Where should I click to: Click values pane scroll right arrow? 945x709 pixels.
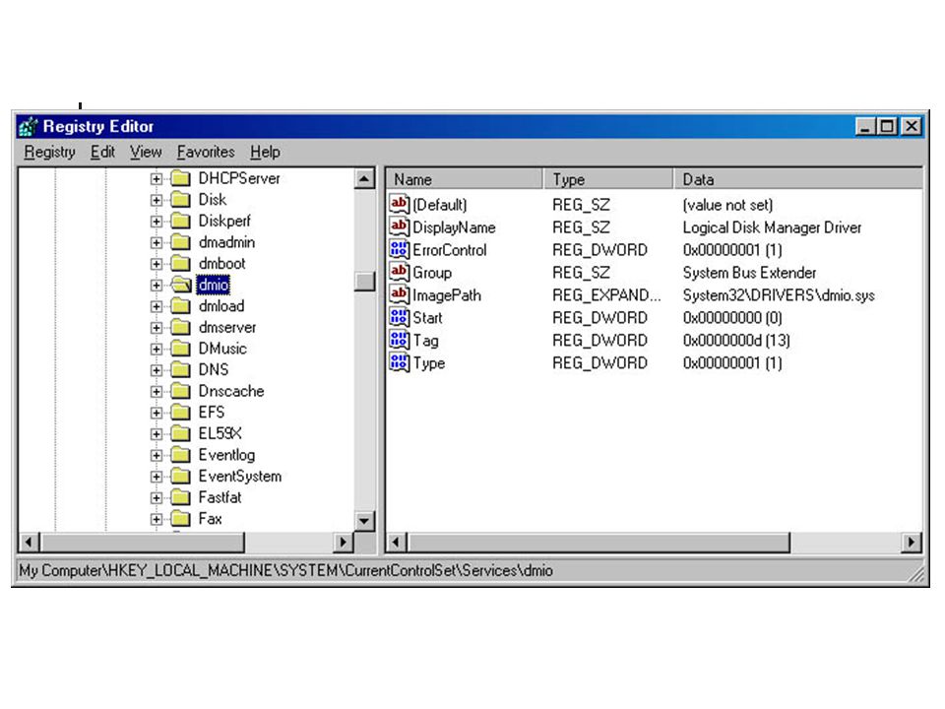pyautogui.click(x=912, y=542)
